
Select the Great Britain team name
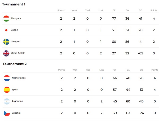pyautogui.click(x=18, y=53)
